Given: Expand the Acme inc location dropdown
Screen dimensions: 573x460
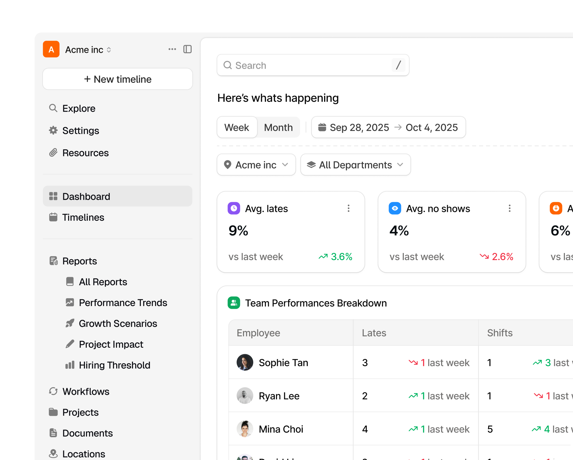Looking at the screenshot, I should (x=256, y=165).
